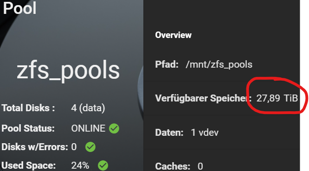Click the Total Disks label

pos(28,108)
